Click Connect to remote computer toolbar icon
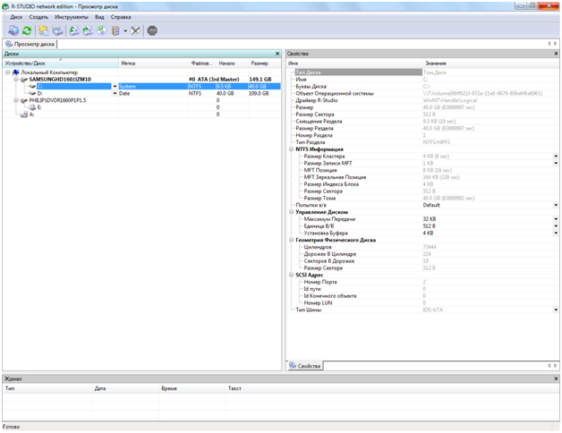 (13, 30)
